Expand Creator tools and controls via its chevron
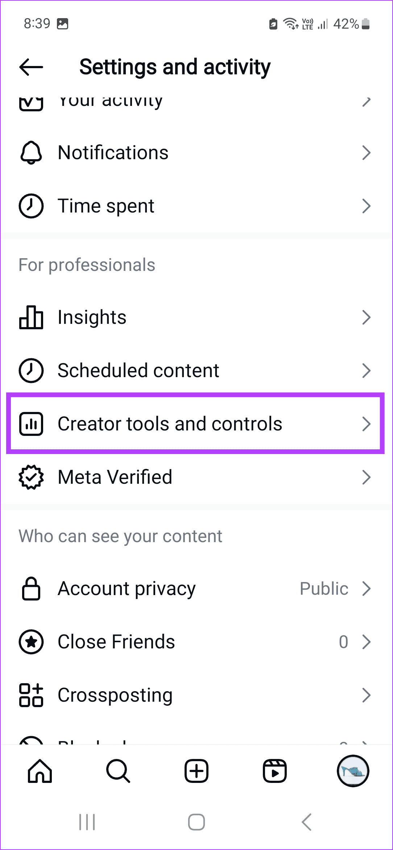 367,424
